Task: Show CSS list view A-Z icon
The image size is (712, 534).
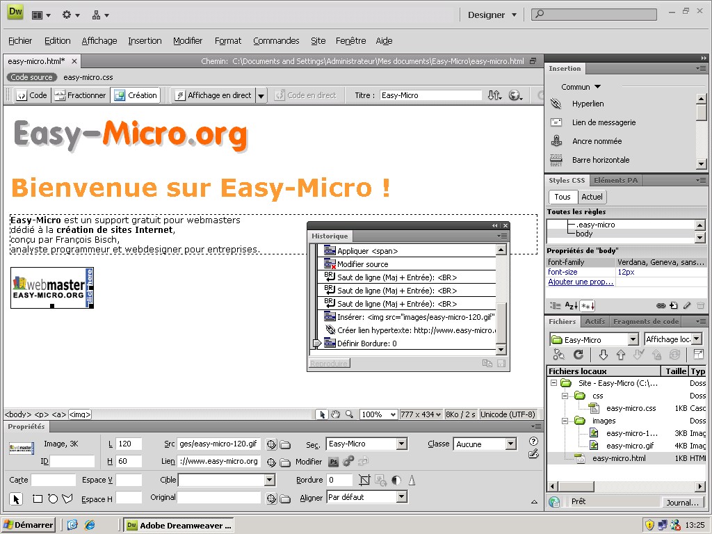Action: pos(571,306)
